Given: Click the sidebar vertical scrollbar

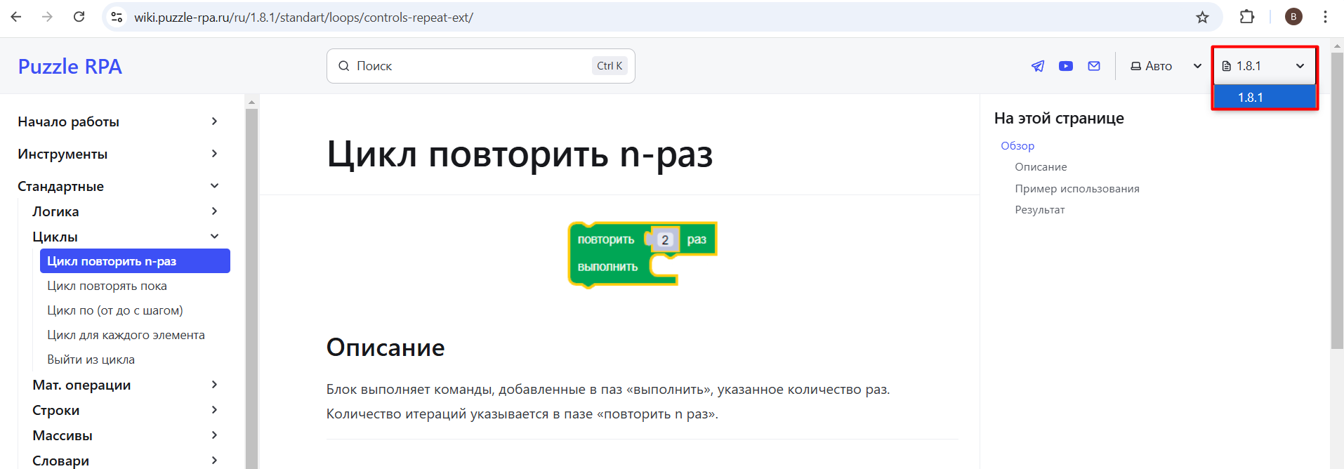Looking at the screenshot, I should tap(251, 281).
